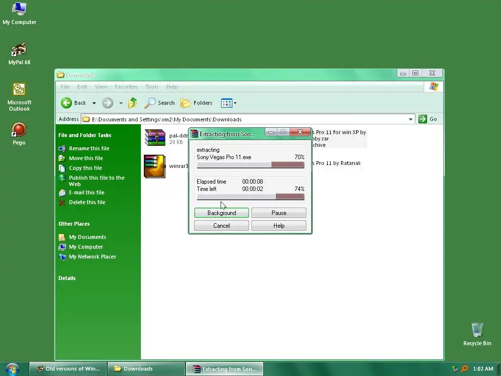Click the Windows flag logo in menu bar

click(433, 87)
